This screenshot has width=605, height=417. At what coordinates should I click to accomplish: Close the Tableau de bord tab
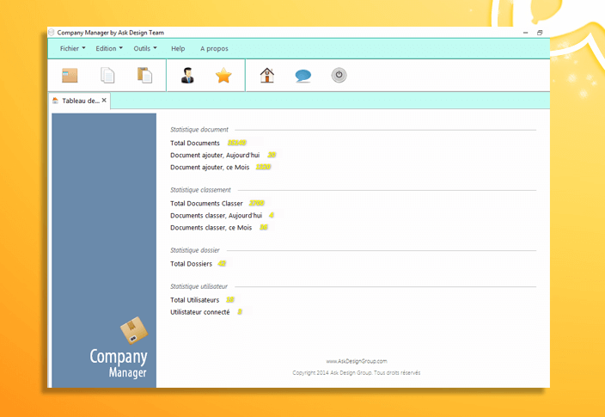pyautogui.click(x=105, y=101)
